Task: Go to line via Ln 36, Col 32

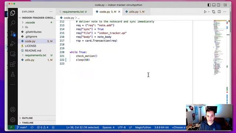Action: pos(83,127)
